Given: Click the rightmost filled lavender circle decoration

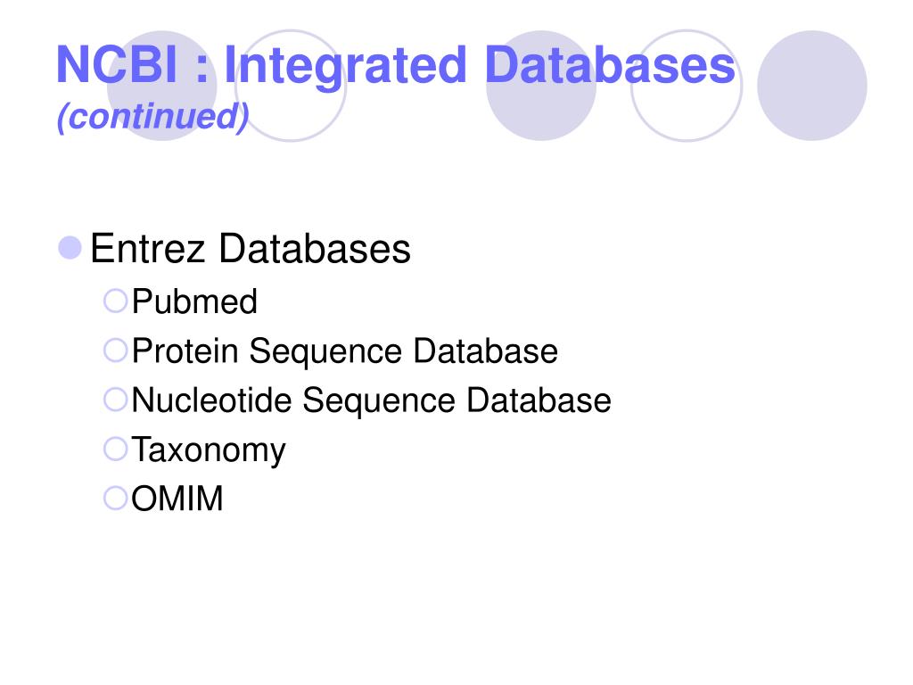Looking at the screenshot, I should tap(811, 85).
